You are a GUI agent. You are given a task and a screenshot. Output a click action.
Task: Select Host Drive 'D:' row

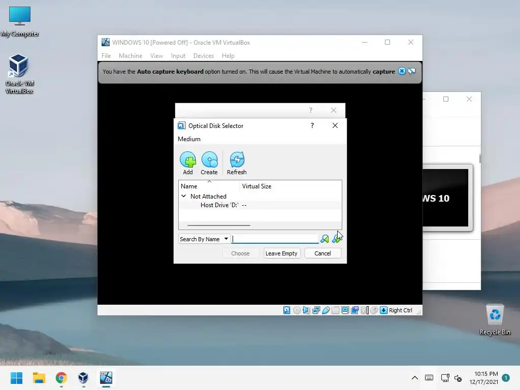click(x=260, y=205)
